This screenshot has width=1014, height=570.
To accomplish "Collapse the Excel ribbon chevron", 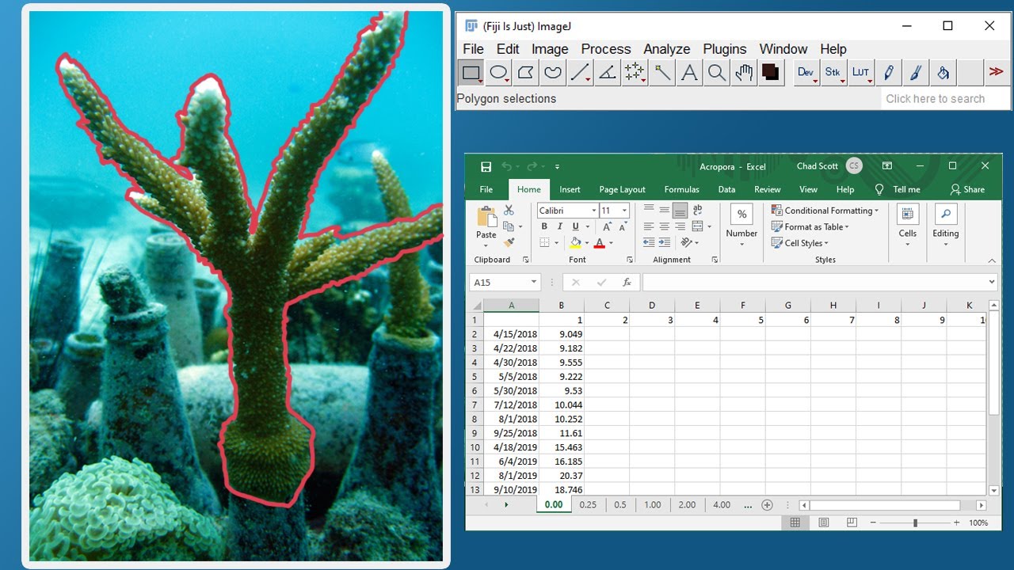I will (992, 260).
